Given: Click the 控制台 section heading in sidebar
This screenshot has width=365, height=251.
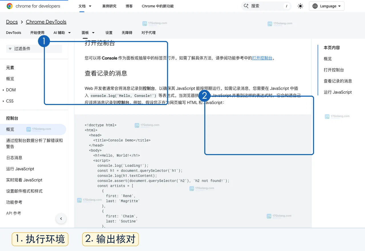Looking at the screenshot, I should [x=12, y=118].
